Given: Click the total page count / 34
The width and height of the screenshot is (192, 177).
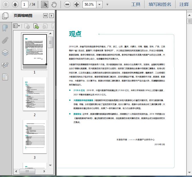Looking at the screenshot, I should point(32,5).
